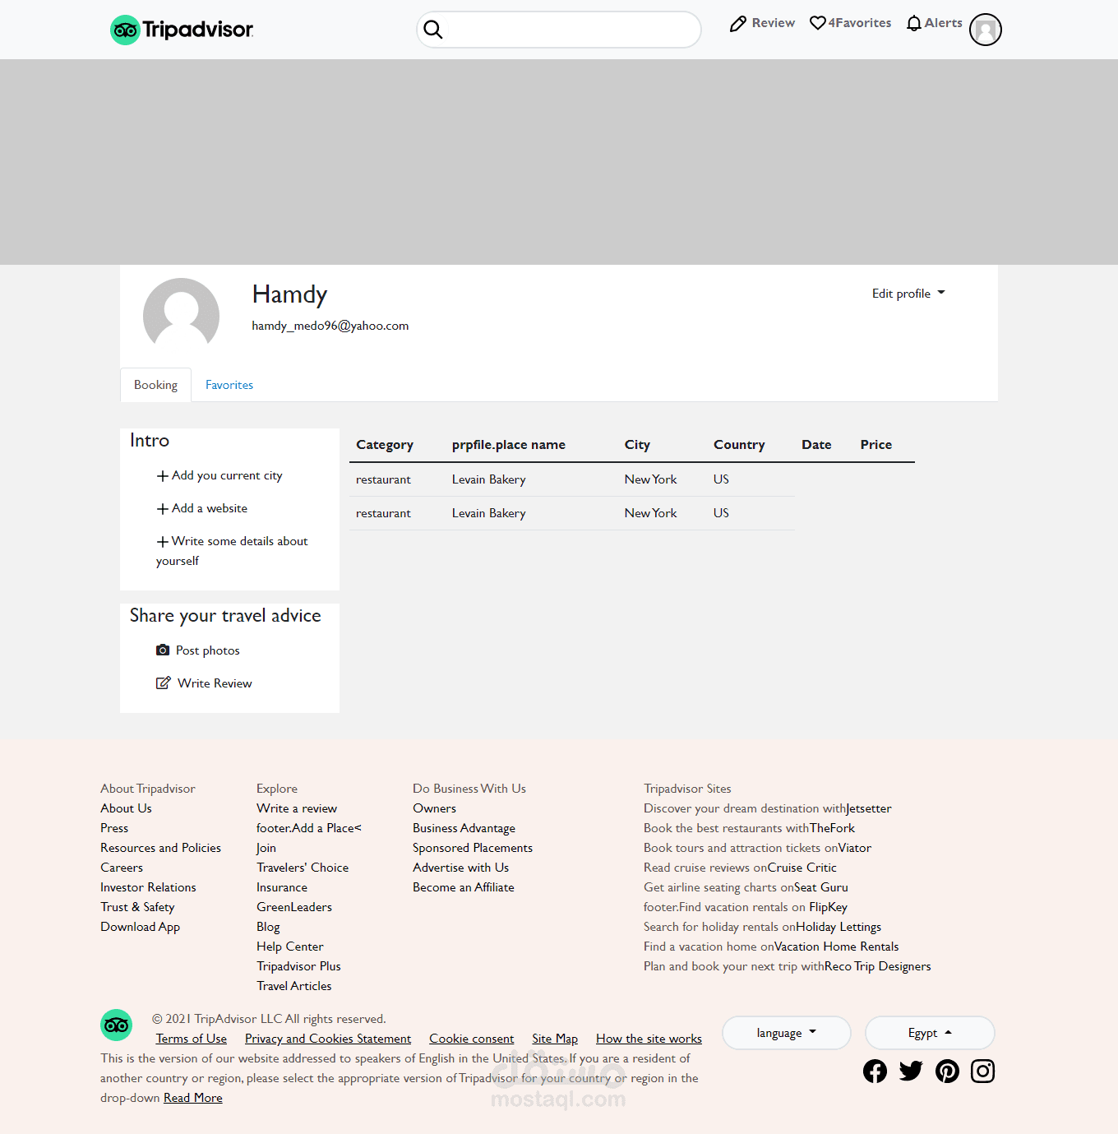Open Careers footer link
The width and height of the screenshot is (1118, 1134).
122,868
